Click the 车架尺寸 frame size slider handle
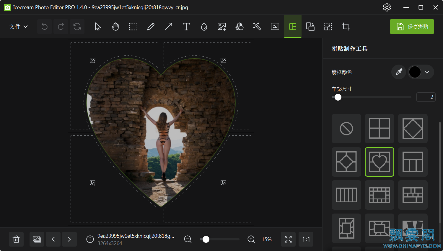The image size is (443, 251). (338, 97)
